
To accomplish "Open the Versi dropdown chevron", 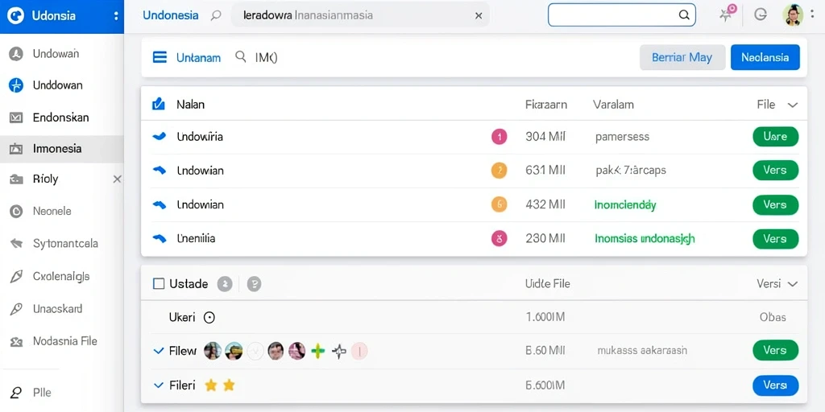I will [x=793, y=284].
